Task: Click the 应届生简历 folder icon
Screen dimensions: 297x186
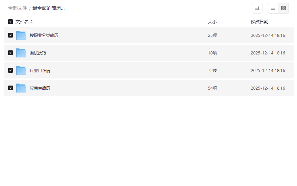Action: (21, 88)
